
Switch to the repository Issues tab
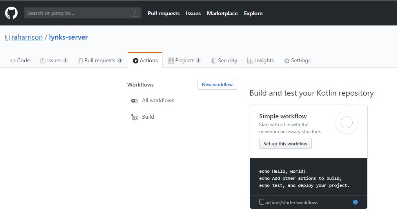[54, 60]
